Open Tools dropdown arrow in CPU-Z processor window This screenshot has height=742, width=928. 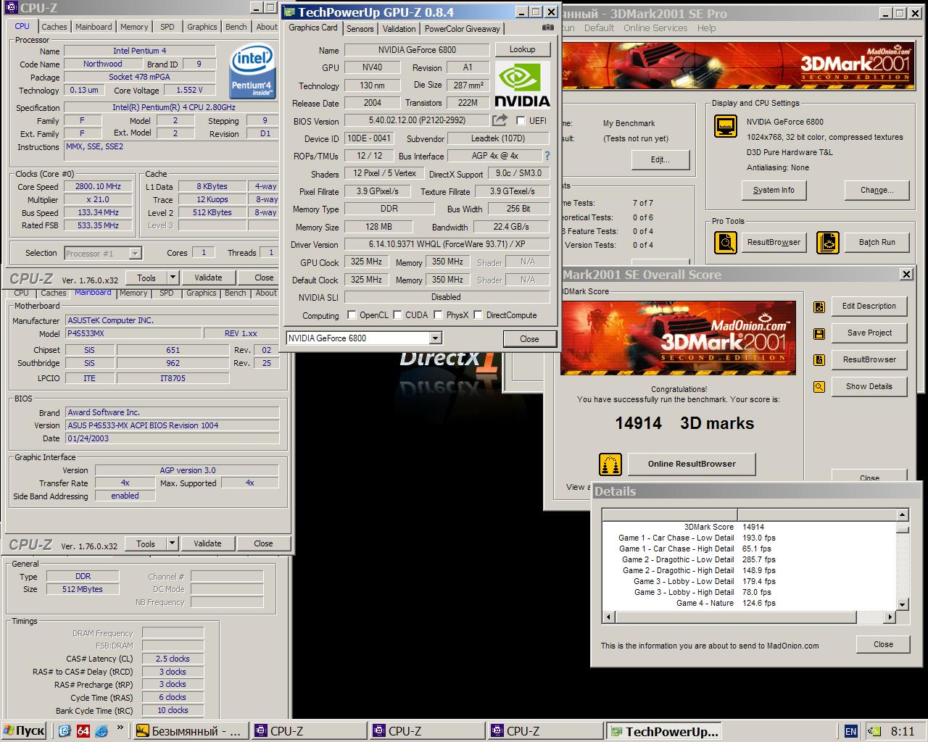(173, 278)
